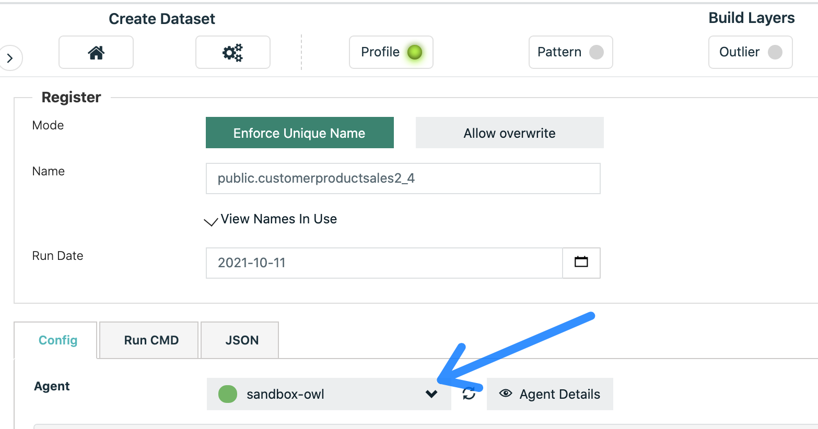Select Enforce Unique Name mode
The width and height of the screenshot is (818, 429).
299,133
